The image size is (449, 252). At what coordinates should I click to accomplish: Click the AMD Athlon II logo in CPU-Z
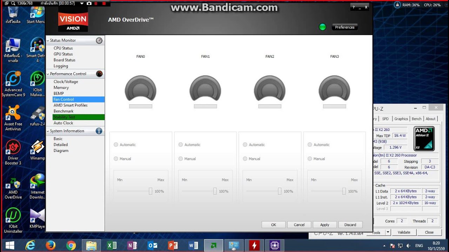click(424, 139)
